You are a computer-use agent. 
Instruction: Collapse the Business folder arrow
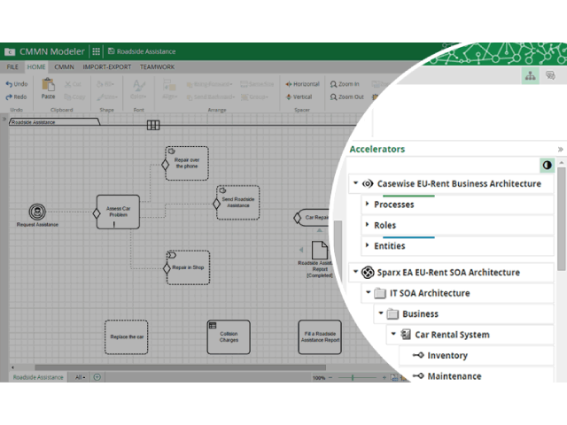pos(381,313)
